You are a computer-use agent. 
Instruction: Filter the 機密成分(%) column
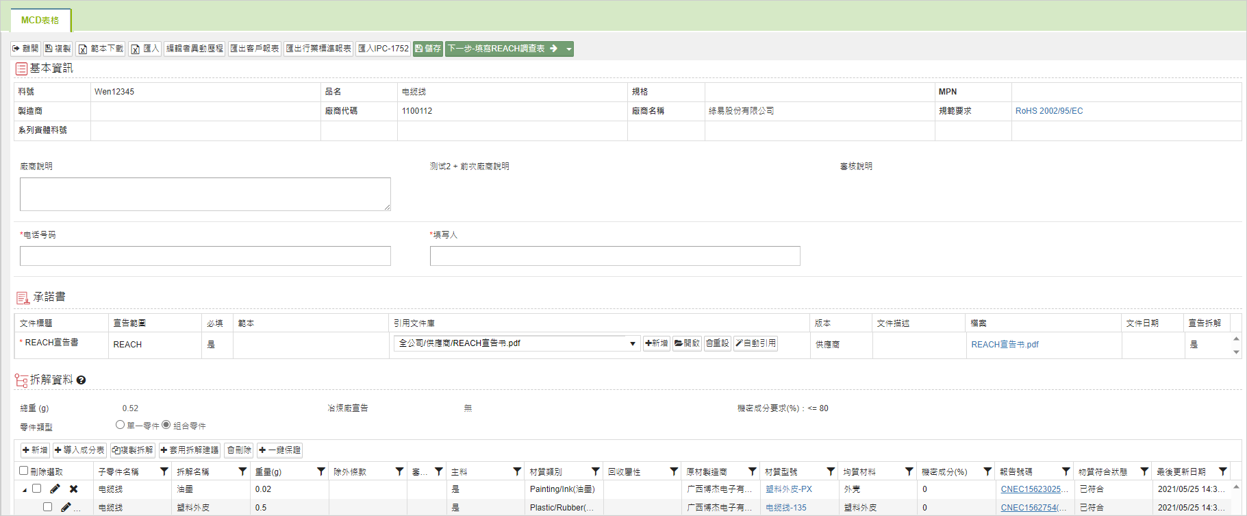coord(987,471)
